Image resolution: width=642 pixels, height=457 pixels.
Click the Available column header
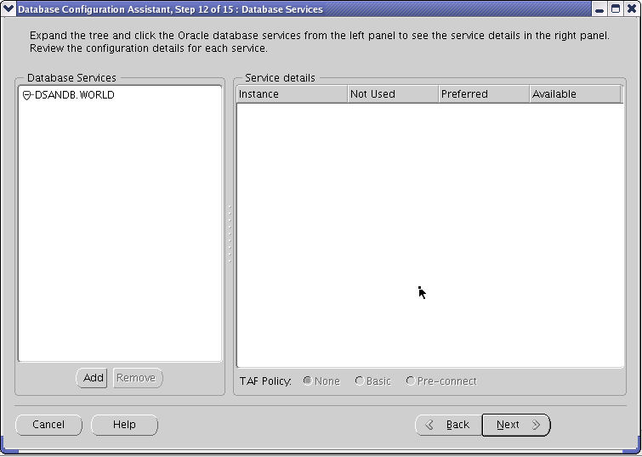[x=575, y=94]
